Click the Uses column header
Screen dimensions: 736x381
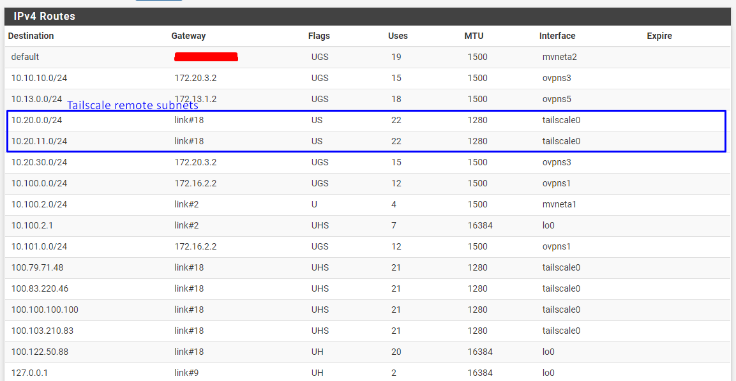(398, 36)
